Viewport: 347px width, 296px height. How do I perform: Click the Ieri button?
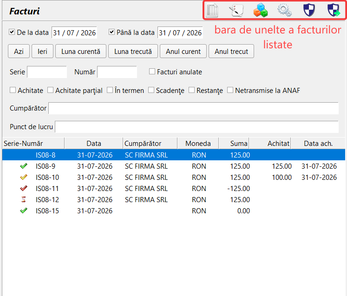tap(42, 51)
